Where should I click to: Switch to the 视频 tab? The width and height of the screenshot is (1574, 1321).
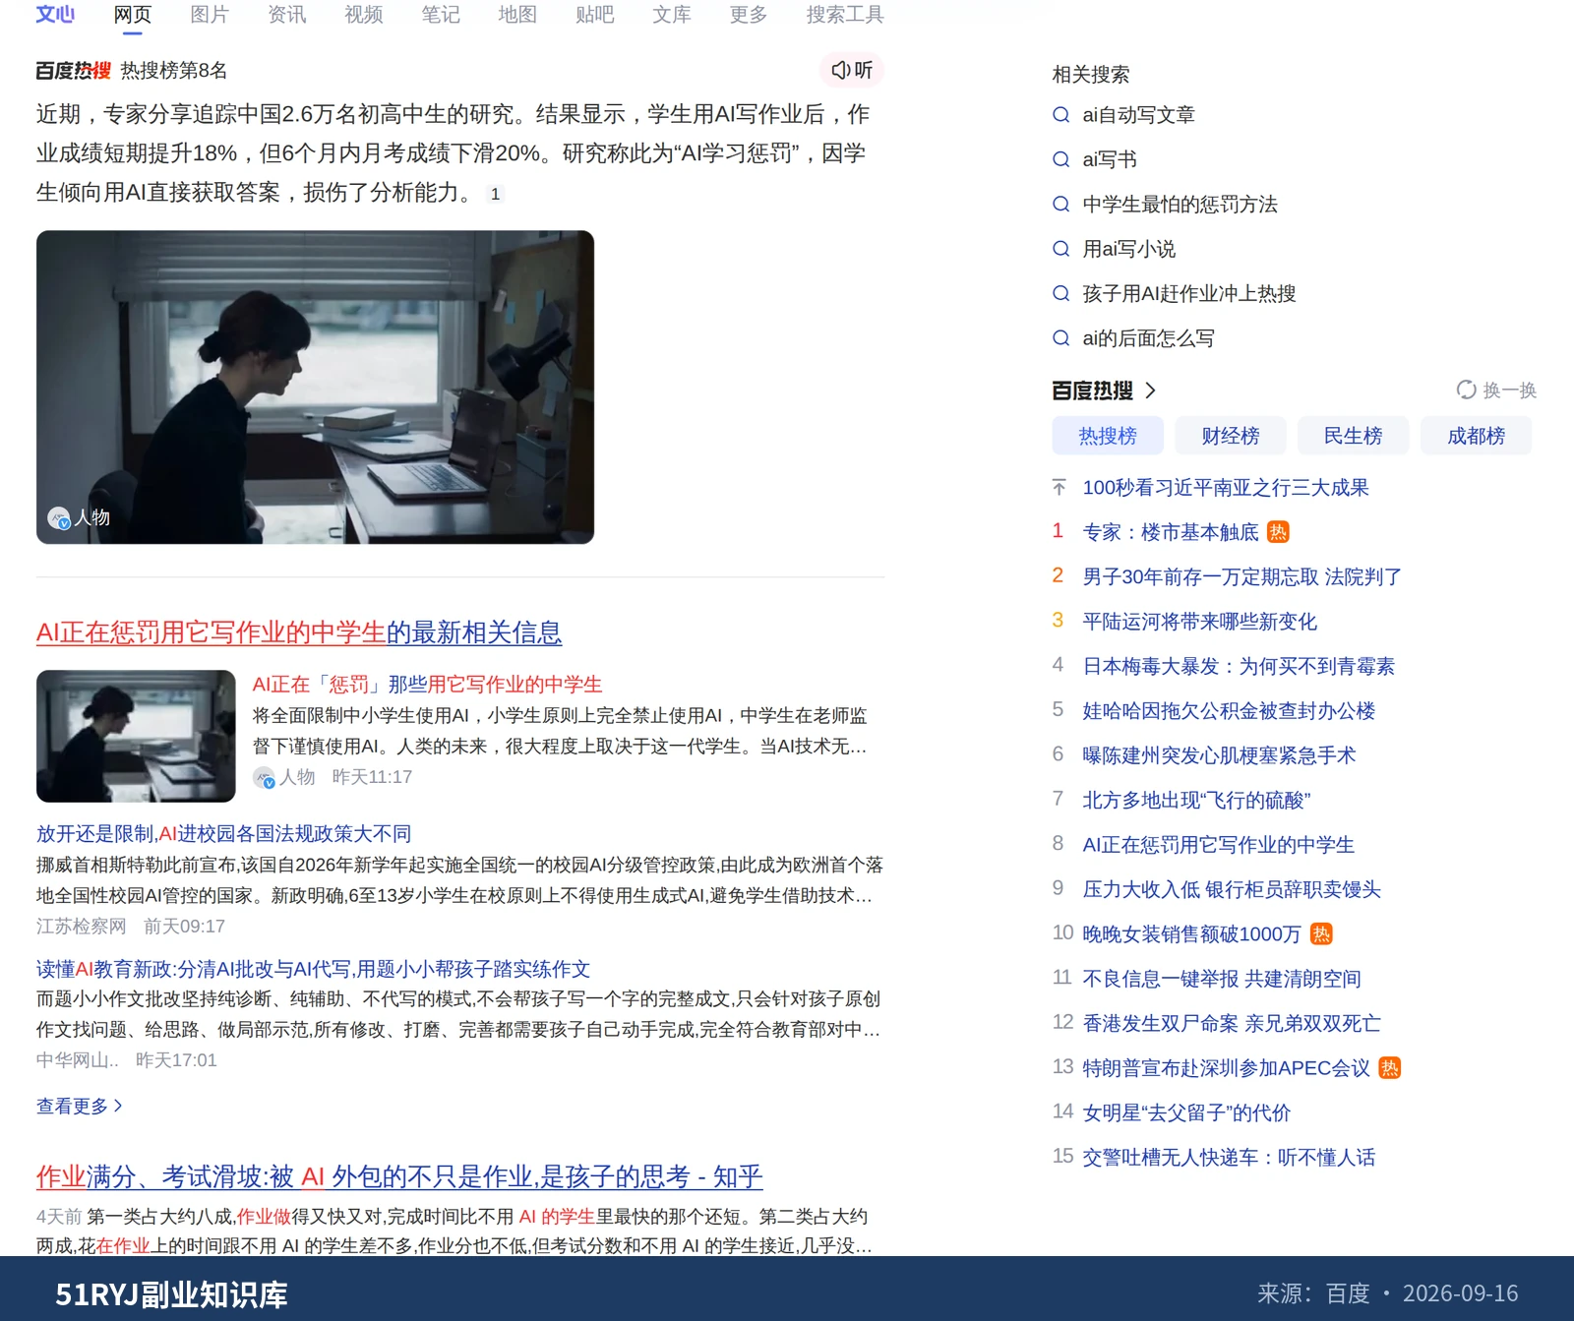point(363,14)
